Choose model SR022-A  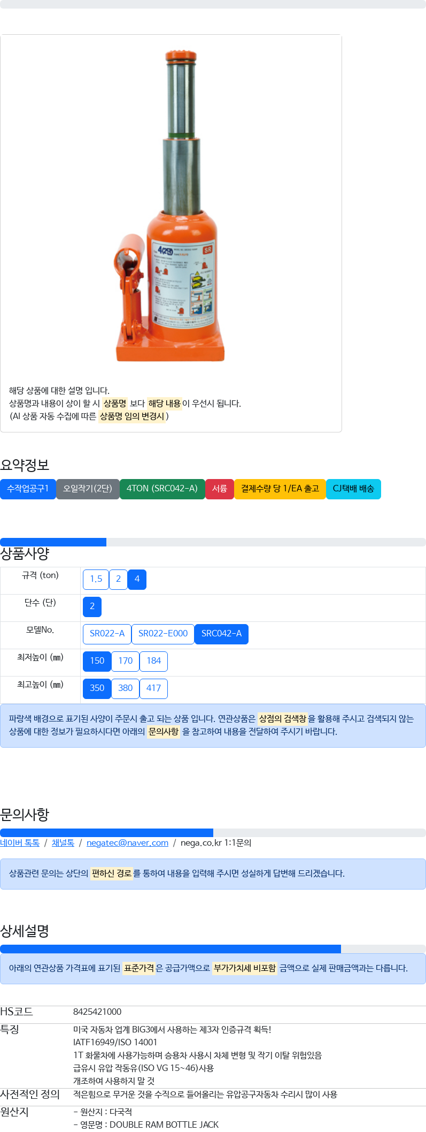click(107, 634)
